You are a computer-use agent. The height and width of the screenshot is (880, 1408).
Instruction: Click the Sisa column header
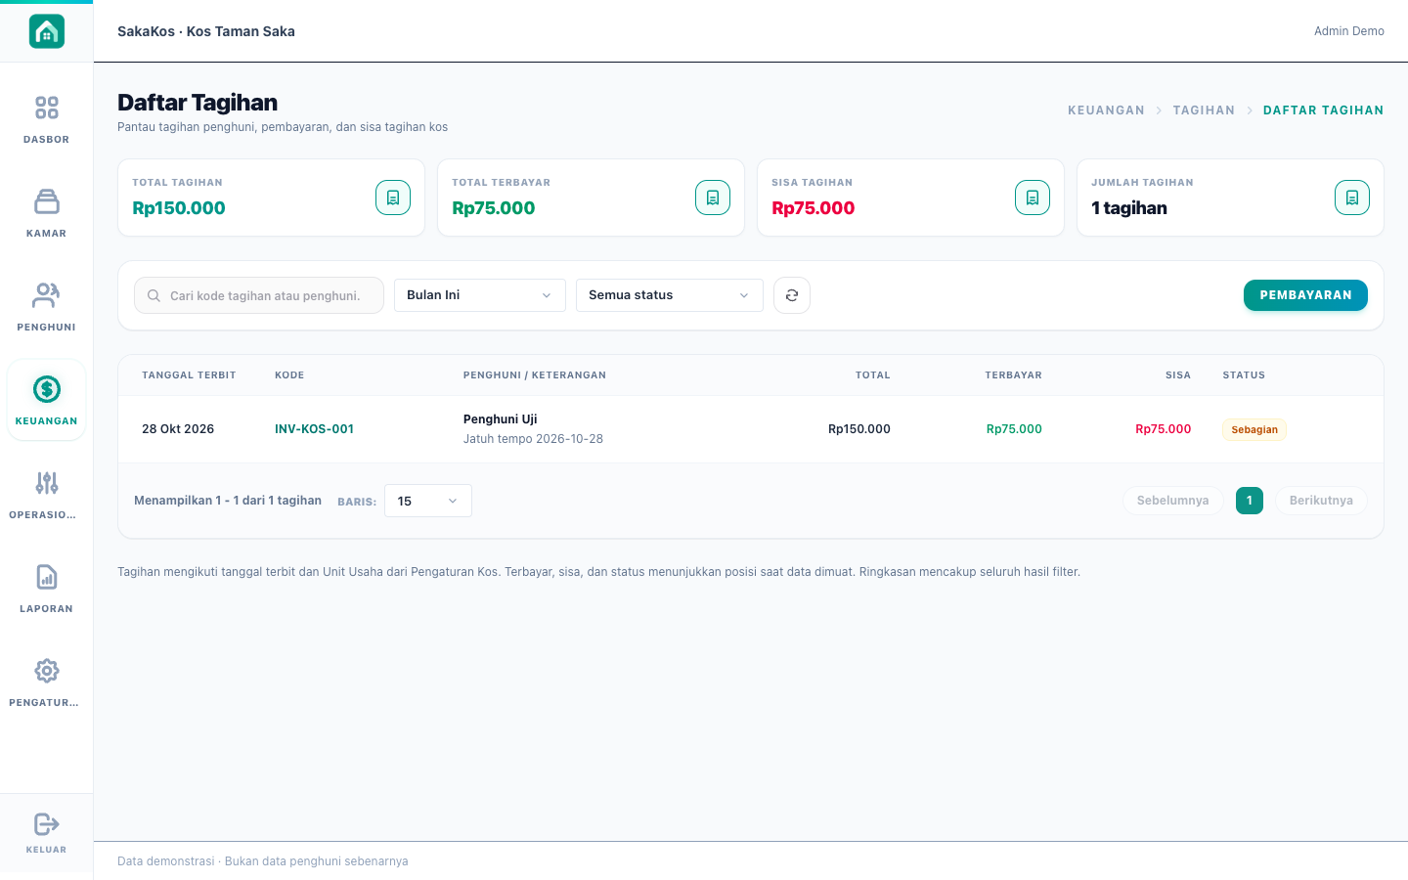1178,375
